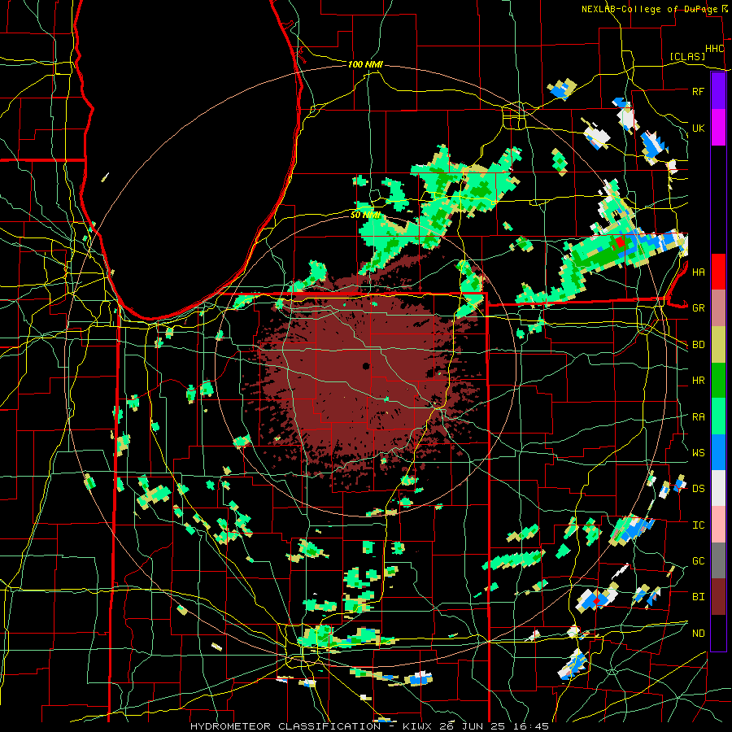Click the 'DS' legend label
Image resolution: width=732 pixels, height=732 pixels.
pyautogui.click(x=698, y=489)
